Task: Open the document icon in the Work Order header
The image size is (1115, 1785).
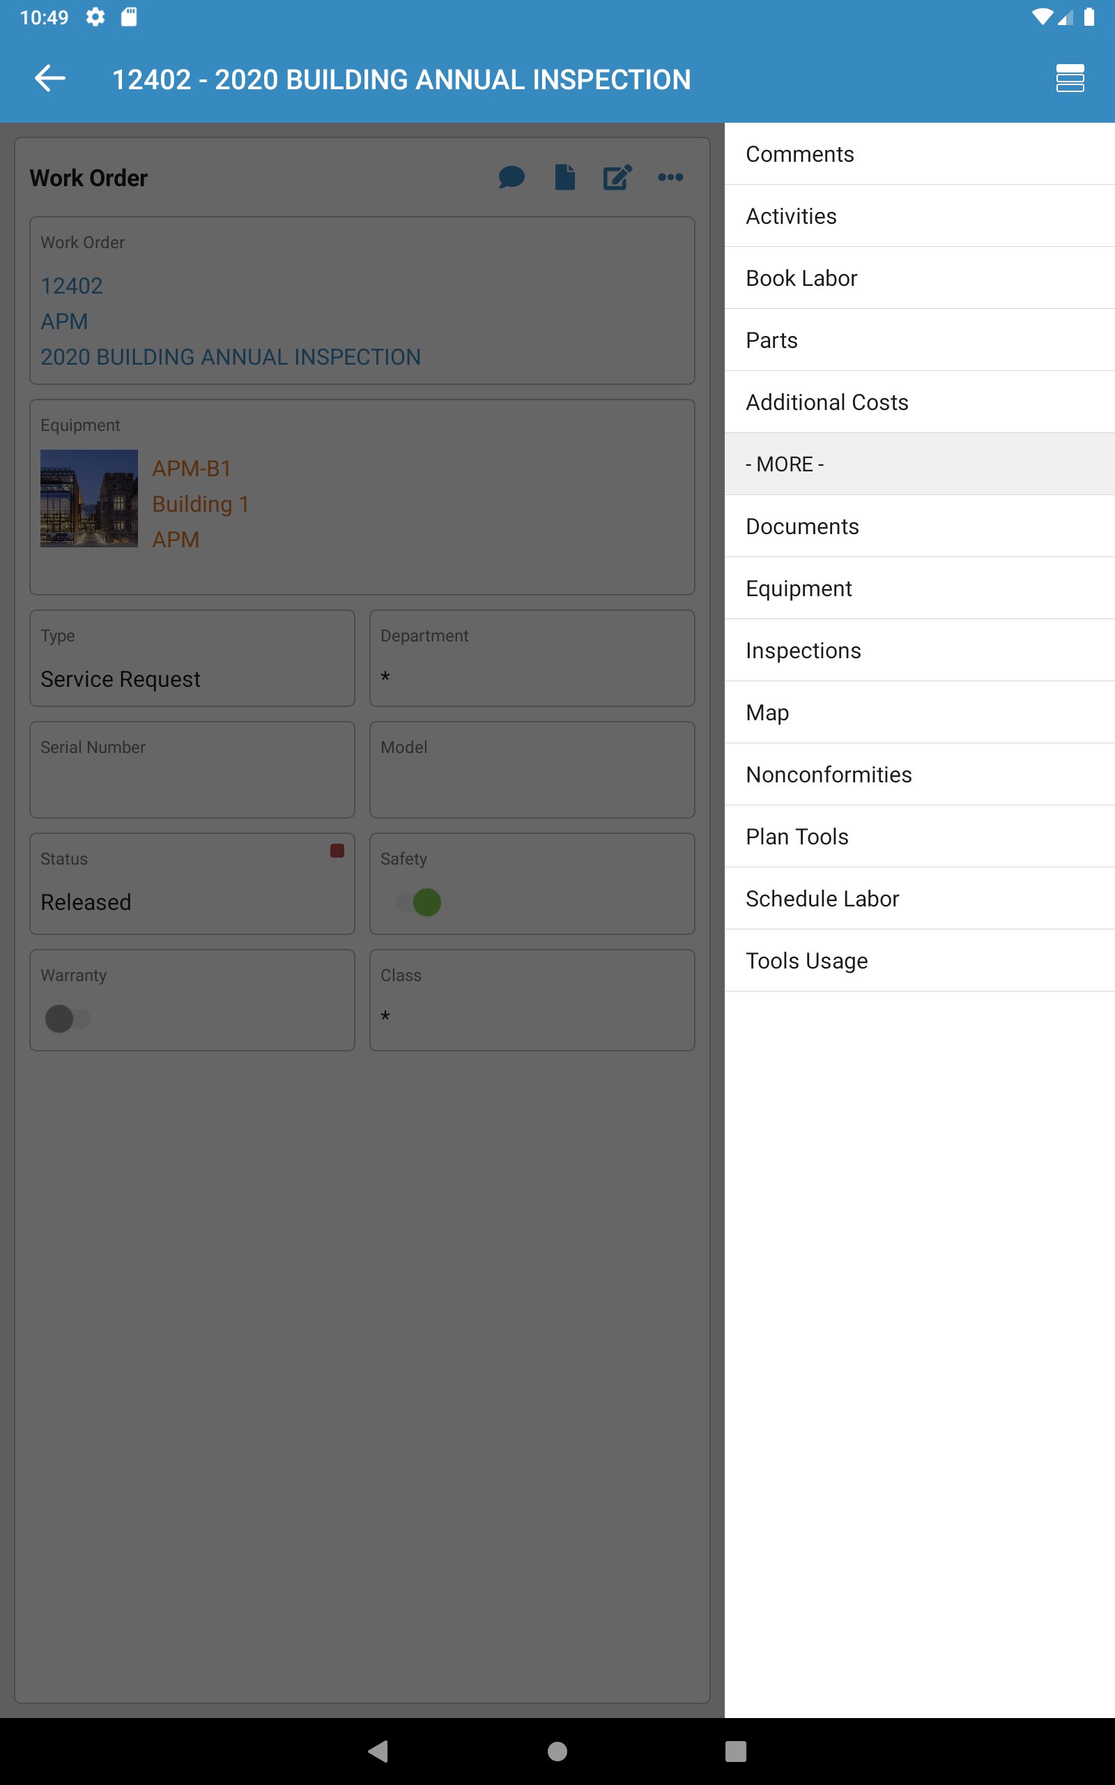Action: [x=565, y=177]
